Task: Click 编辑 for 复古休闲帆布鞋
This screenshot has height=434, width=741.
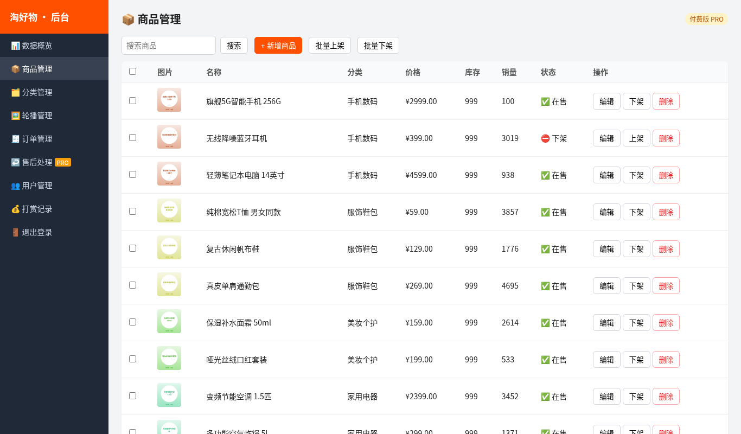Action: coord(606,249)
